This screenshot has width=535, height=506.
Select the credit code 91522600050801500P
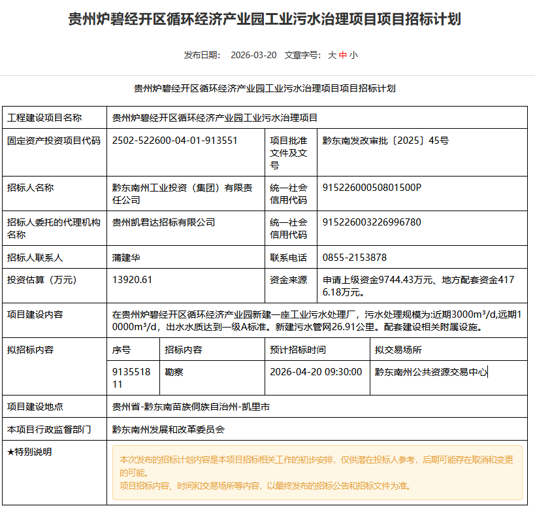click(372, 188)
